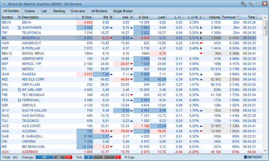Click the M Cap: status entry
Screen dimensions: 269x161
coord(130,157)
